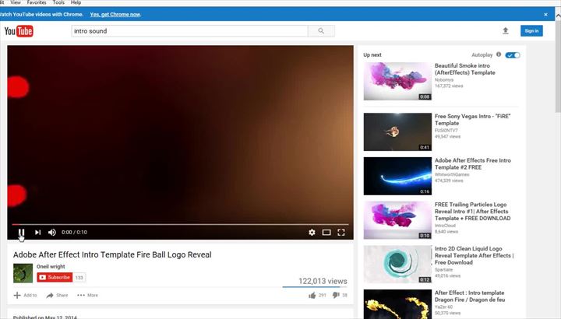The width and height of the screenshot is (561, 319).
Task: Click the search magnifier button
Action: [321, 31]
